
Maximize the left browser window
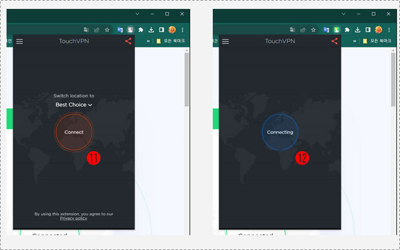point(167,14)
